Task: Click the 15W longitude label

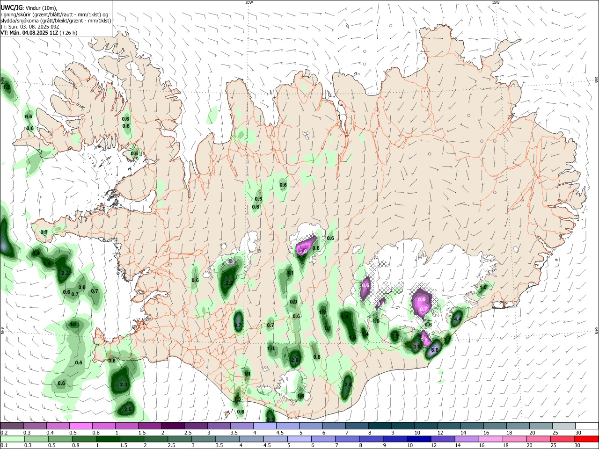Action: coord(496,2)
